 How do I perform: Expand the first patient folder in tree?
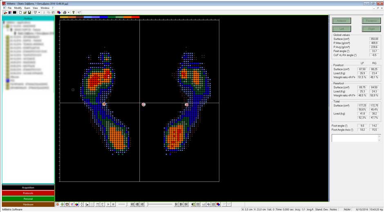(x=4, y=22)
